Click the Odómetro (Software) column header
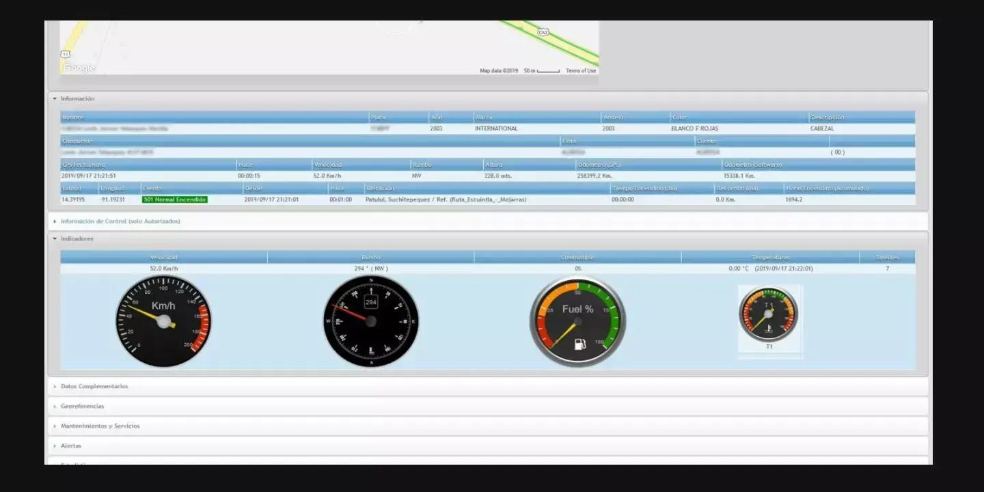 (819, 165)
